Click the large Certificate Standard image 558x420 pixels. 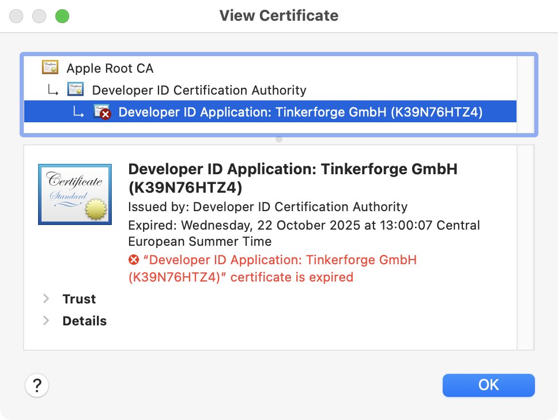coord(74,194)
